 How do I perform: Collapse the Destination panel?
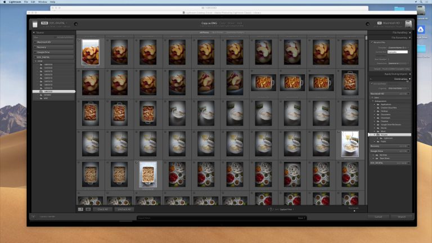coord(410,79)
